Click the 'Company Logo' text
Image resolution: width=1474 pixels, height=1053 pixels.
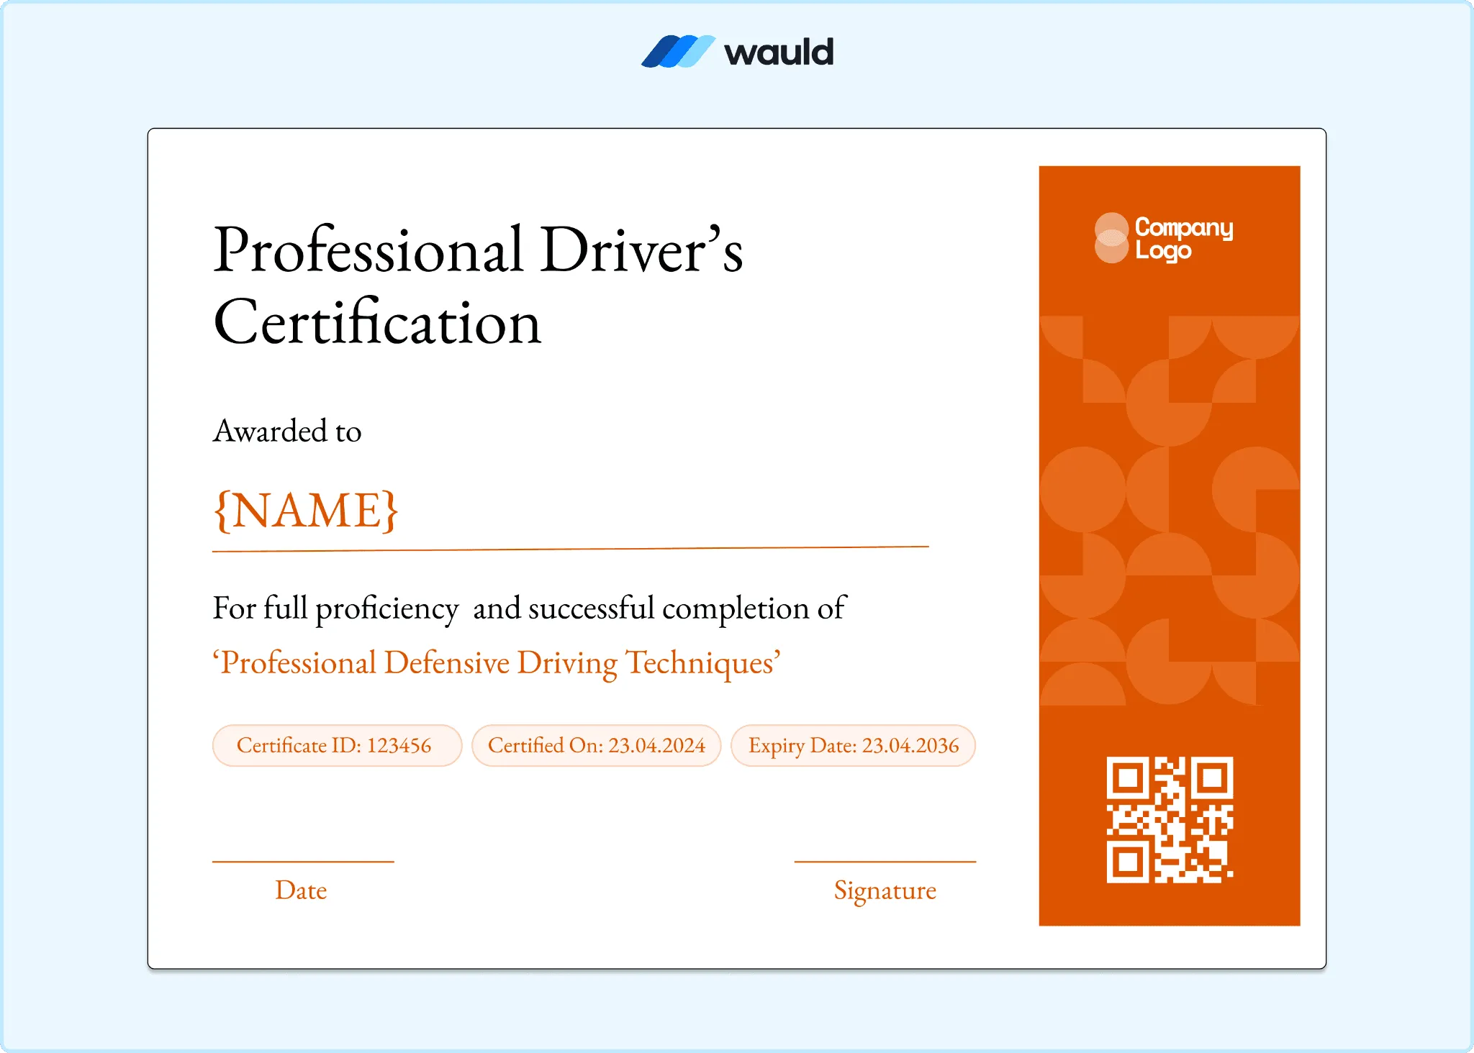pyautogui.click(x=1183, y=238)
